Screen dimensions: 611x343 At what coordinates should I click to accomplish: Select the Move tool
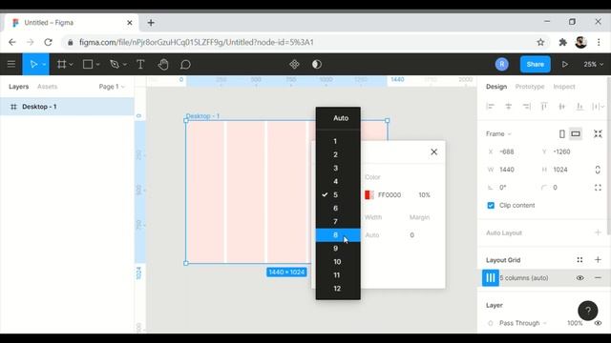tap(33, 64)
